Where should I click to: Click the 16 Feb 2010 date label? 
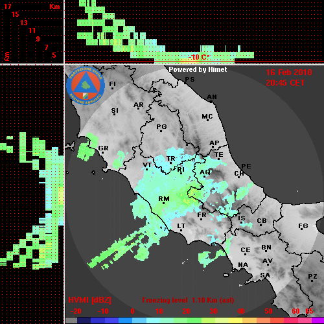(289, 73)
